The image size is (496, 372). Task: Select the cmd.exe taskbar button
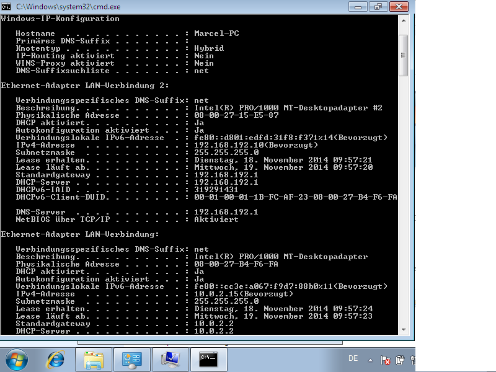[209, 360]
